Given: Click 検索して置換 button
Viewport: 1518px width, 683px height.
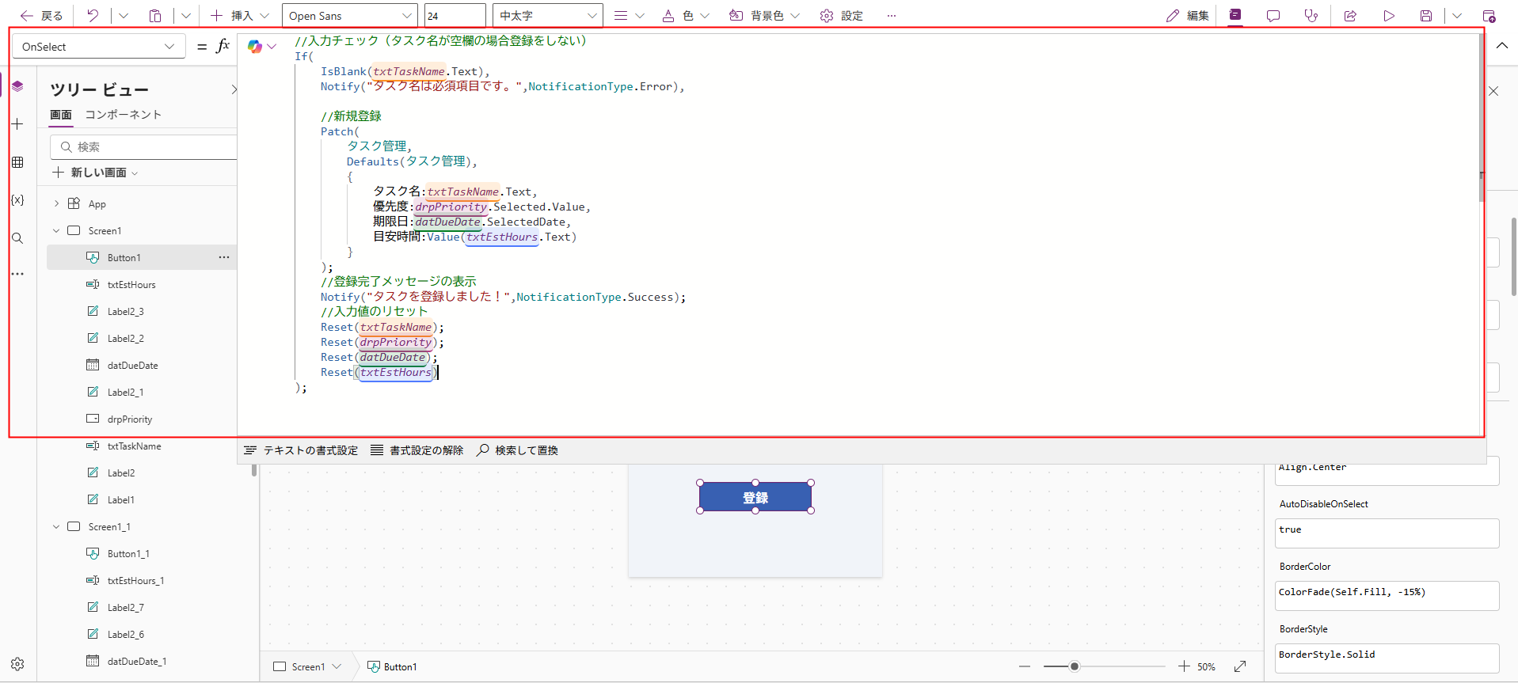Looking at the screenshot, I should pos(517,450).
